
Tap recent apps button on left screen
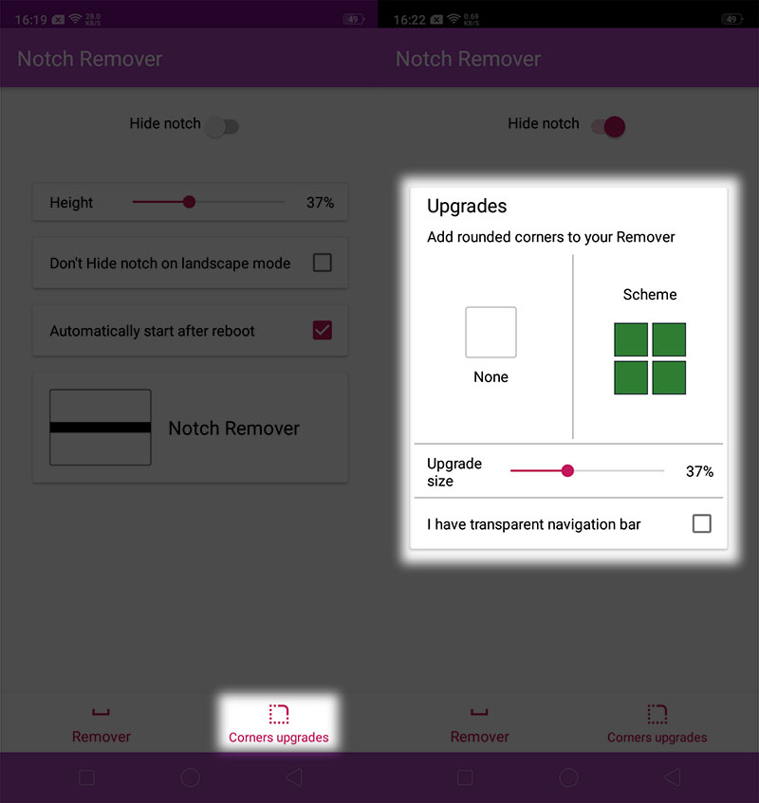[x=86, y=777]
